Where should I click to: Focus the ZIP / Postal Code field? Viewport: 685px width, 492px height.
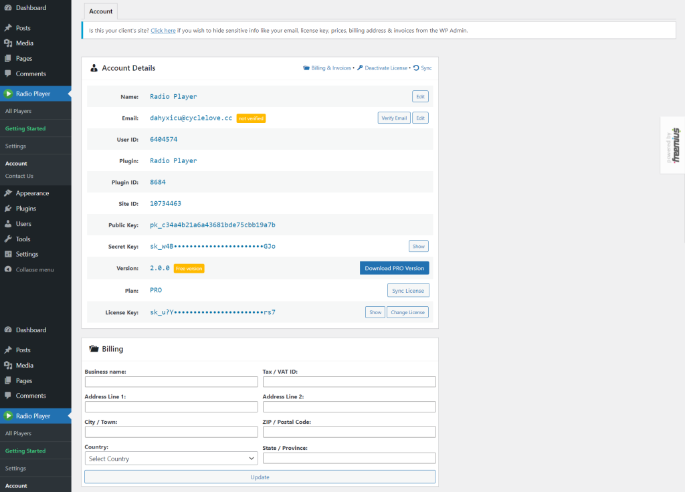pos(349,433)
